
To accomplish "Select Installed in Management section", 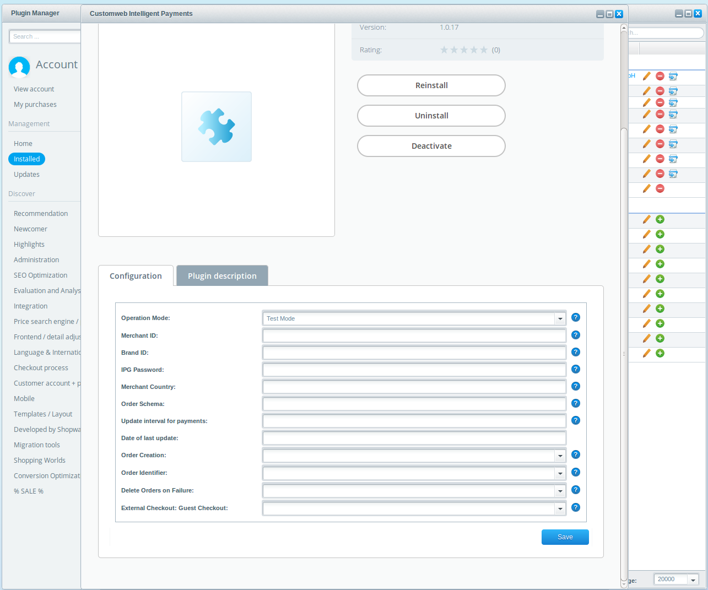I will click(27, 159).
